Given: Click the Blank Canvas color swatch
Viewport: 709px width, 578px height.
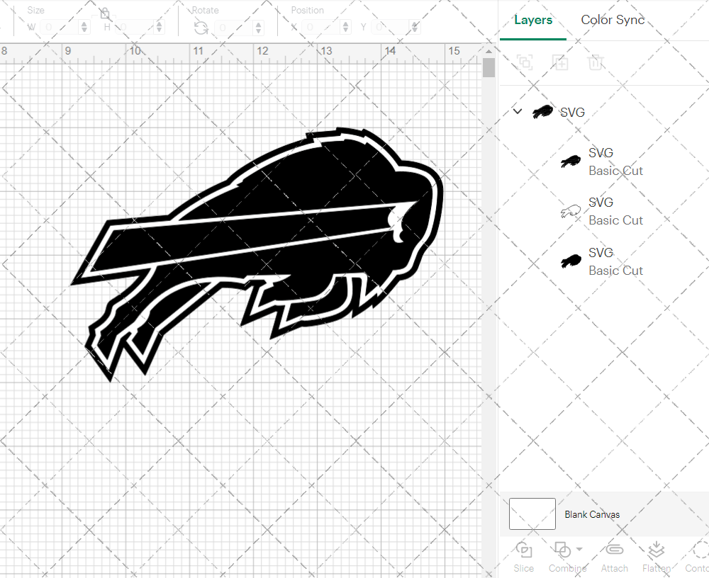Looking at the screenshot, I should click(532, 514).
